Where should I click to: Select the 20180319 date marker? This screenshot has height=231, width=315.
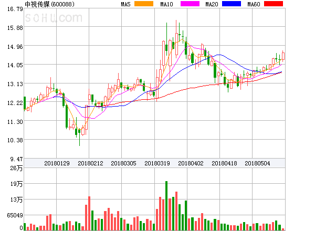pos(157,163)
